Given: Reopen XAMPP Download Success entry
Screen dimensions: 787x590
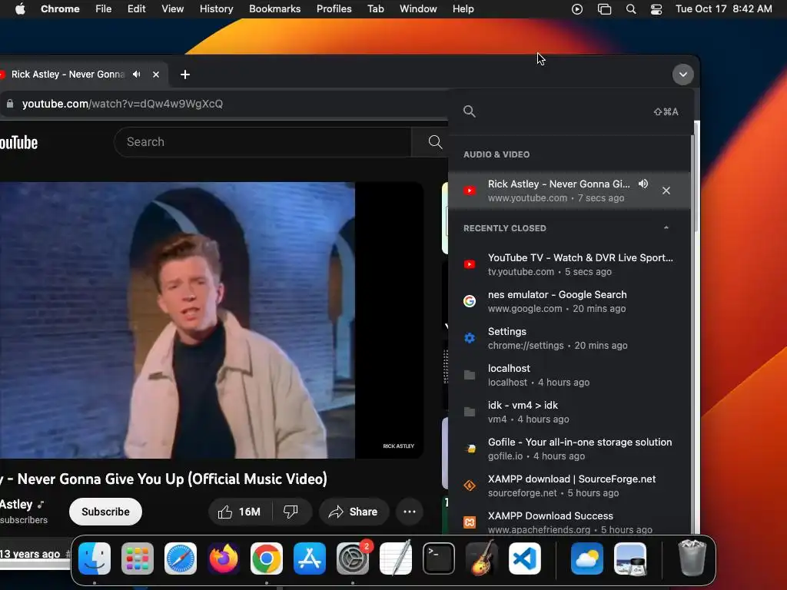Looking at the screenshot, I should tap(569, 522).
